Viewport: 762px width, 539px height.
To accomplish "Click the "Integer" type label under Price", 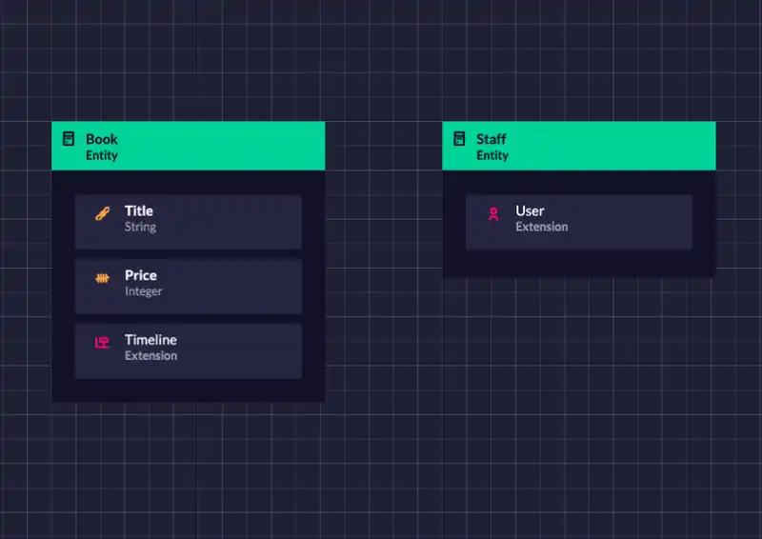I will [143, 291].
